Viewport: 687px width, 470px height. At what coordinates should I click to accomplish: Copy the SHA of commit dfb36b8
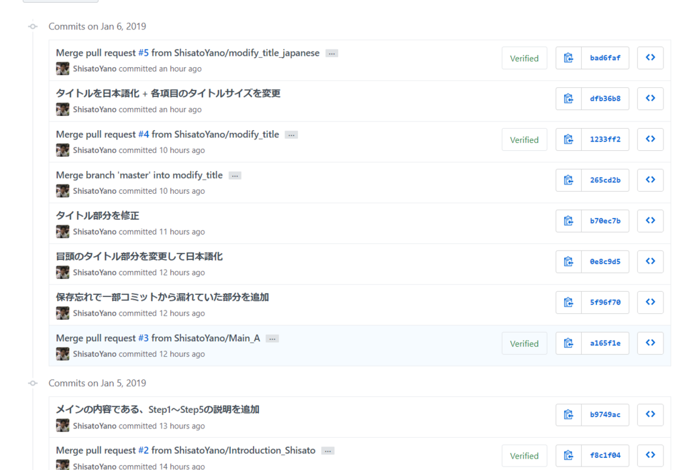568,99
